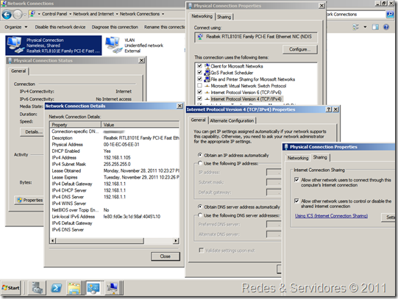398x299 pixels.
Task: Uncheck File and Printer Sharing for Microsoft Networks
Action: click(199, 79)
